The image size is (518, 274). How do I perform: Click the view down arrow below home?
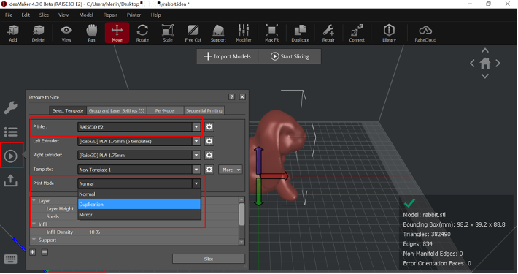point(485,76)
